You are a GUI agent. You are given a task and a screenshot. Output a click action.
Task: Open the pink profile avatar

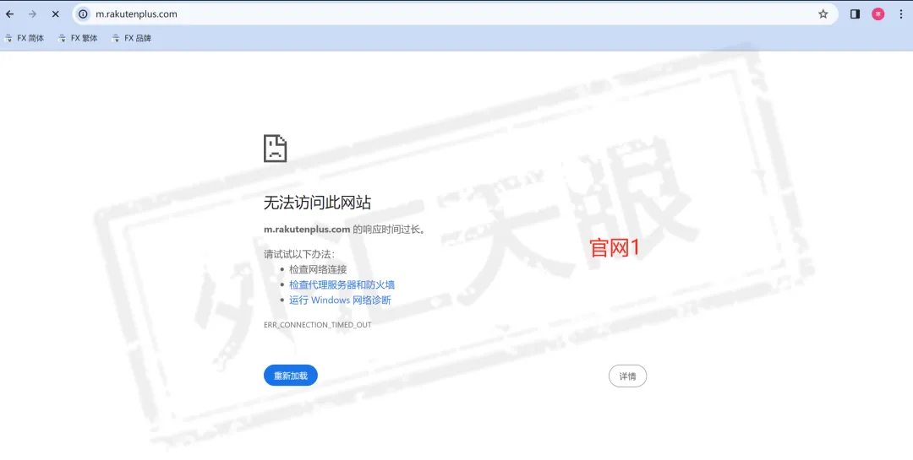coord(878,14)
